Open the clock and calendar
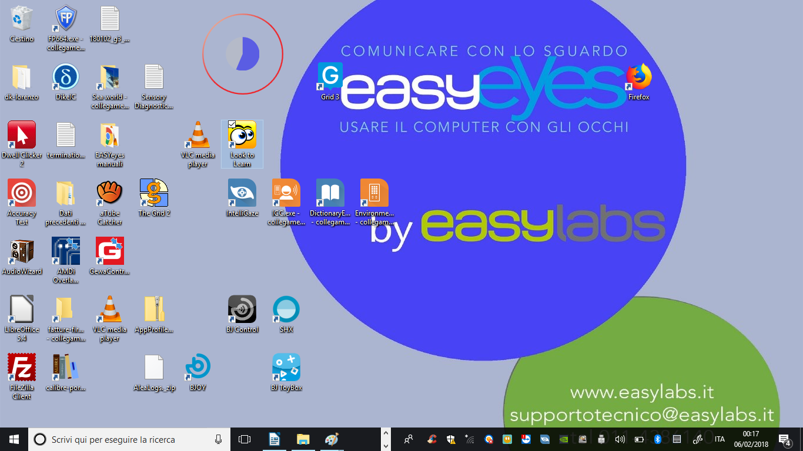803x451 pixels. (751, 439)
